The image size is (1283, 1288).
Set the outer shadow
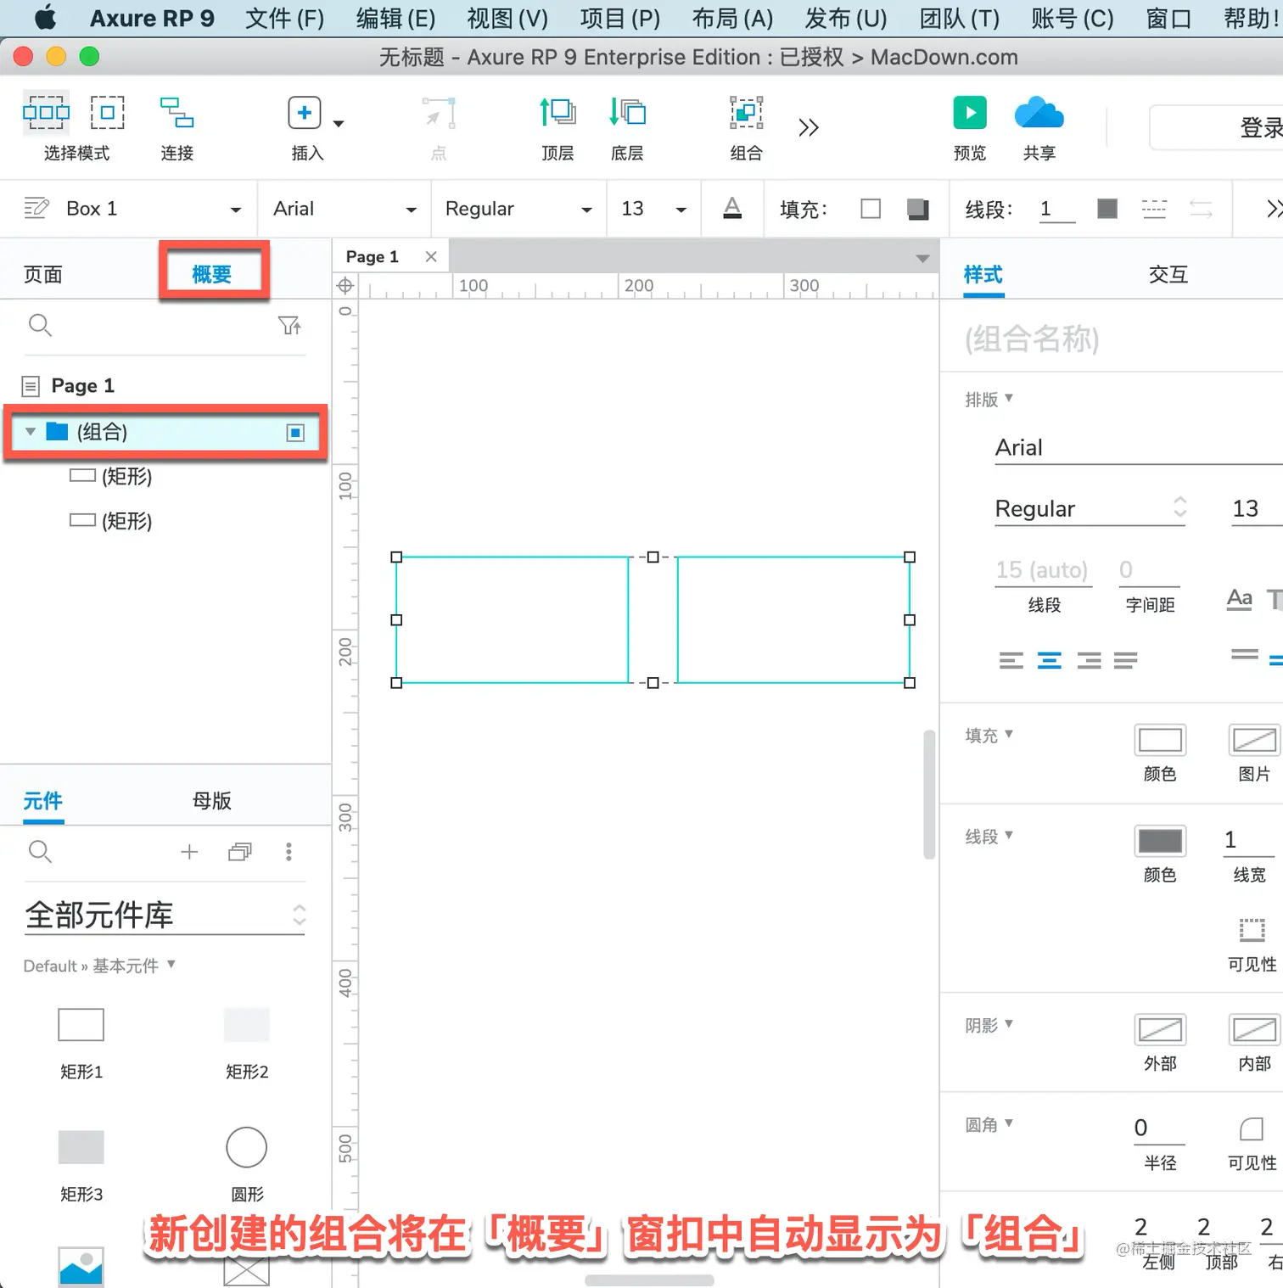pos(1160,1030)
